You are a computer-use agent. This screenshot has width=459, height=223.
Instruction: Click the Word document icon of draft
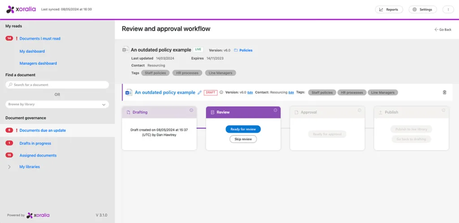pos(129,93)
